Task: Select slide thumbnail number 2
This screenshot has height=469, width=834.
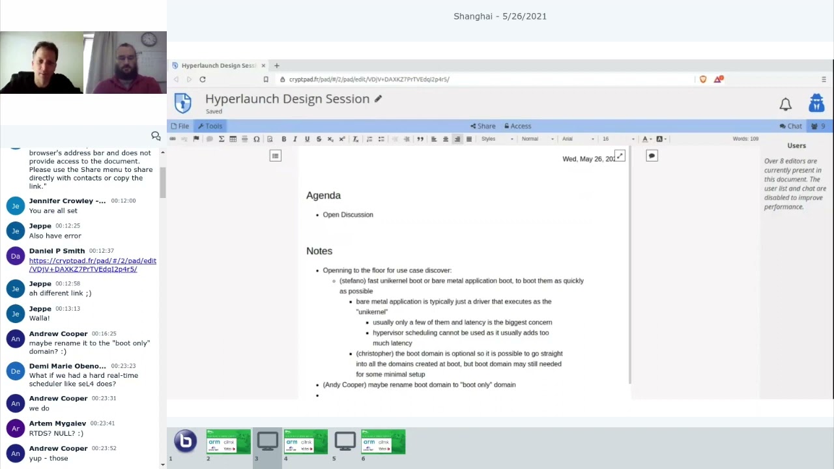Action: pyautogui.click(x=228, y=442)
